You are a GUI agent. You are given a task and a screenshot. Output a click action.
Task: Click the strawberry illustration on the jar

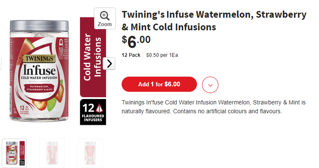click(60, 94)
